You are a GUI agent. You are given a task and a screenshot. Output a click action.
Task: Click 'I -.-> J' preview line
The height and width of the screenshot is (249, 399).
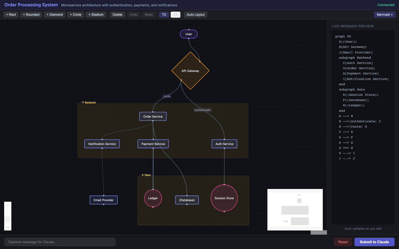347,159
